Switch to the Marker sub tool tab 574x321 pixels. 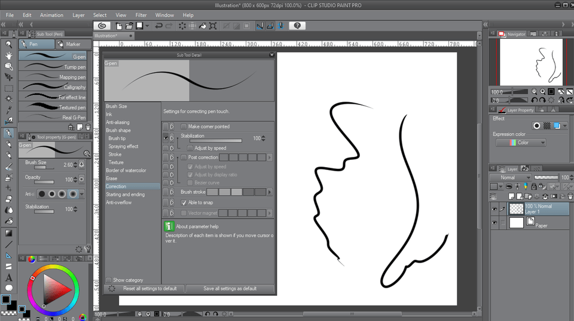pyautogui.click(x=74, y=44)
